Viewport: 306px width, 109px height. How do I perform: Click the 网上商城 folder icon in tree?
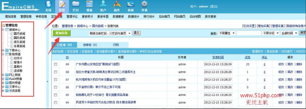point(7,75)
